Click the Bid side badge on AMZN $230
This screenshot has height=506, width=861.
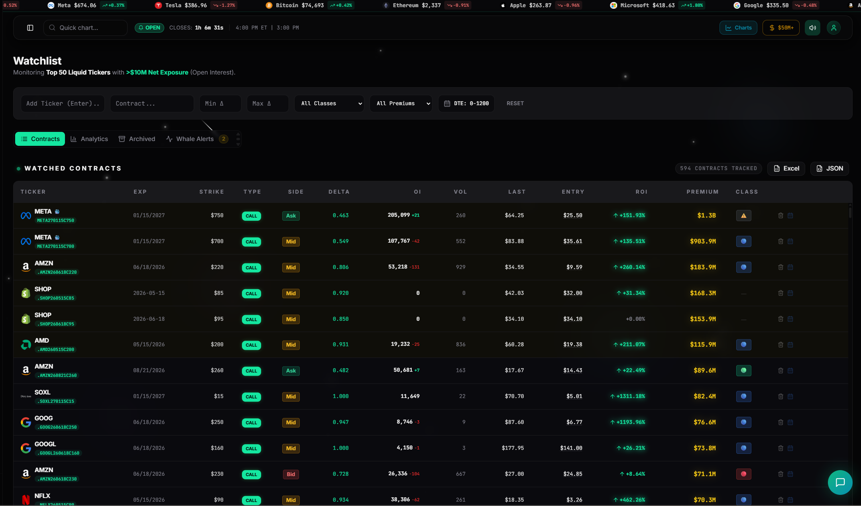(x=291, y=474)
